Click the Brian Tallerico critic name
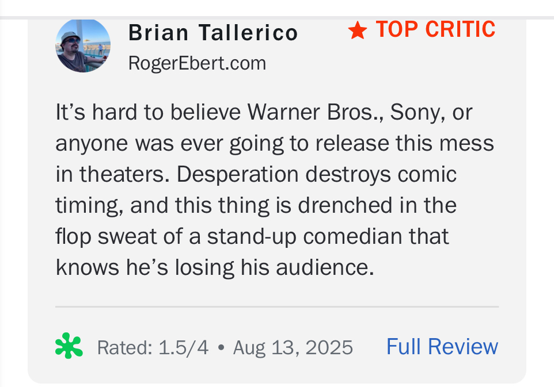This screenshot has width=554, height=387. pos(214,33)
